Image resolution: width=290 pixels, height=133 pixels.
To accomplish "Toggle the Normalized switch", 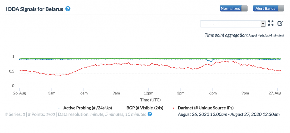I will tap(233, 9).
